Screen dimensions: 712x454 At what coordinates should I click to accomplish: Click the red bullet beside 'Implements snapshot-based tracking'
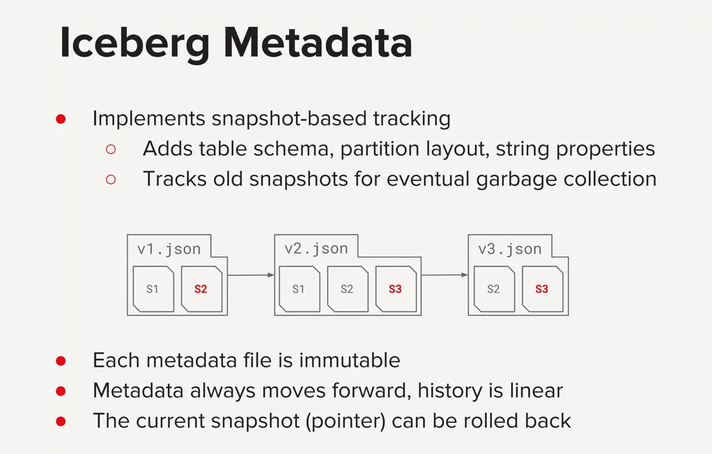click(61, 119)
